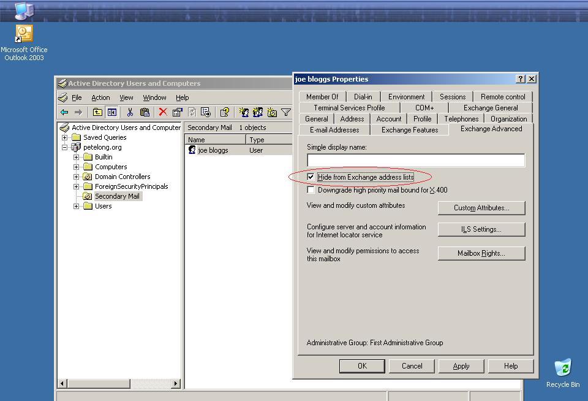Click the Filter funnel icon
This screenshot has height=401, width=588.
tap(286, 112)
